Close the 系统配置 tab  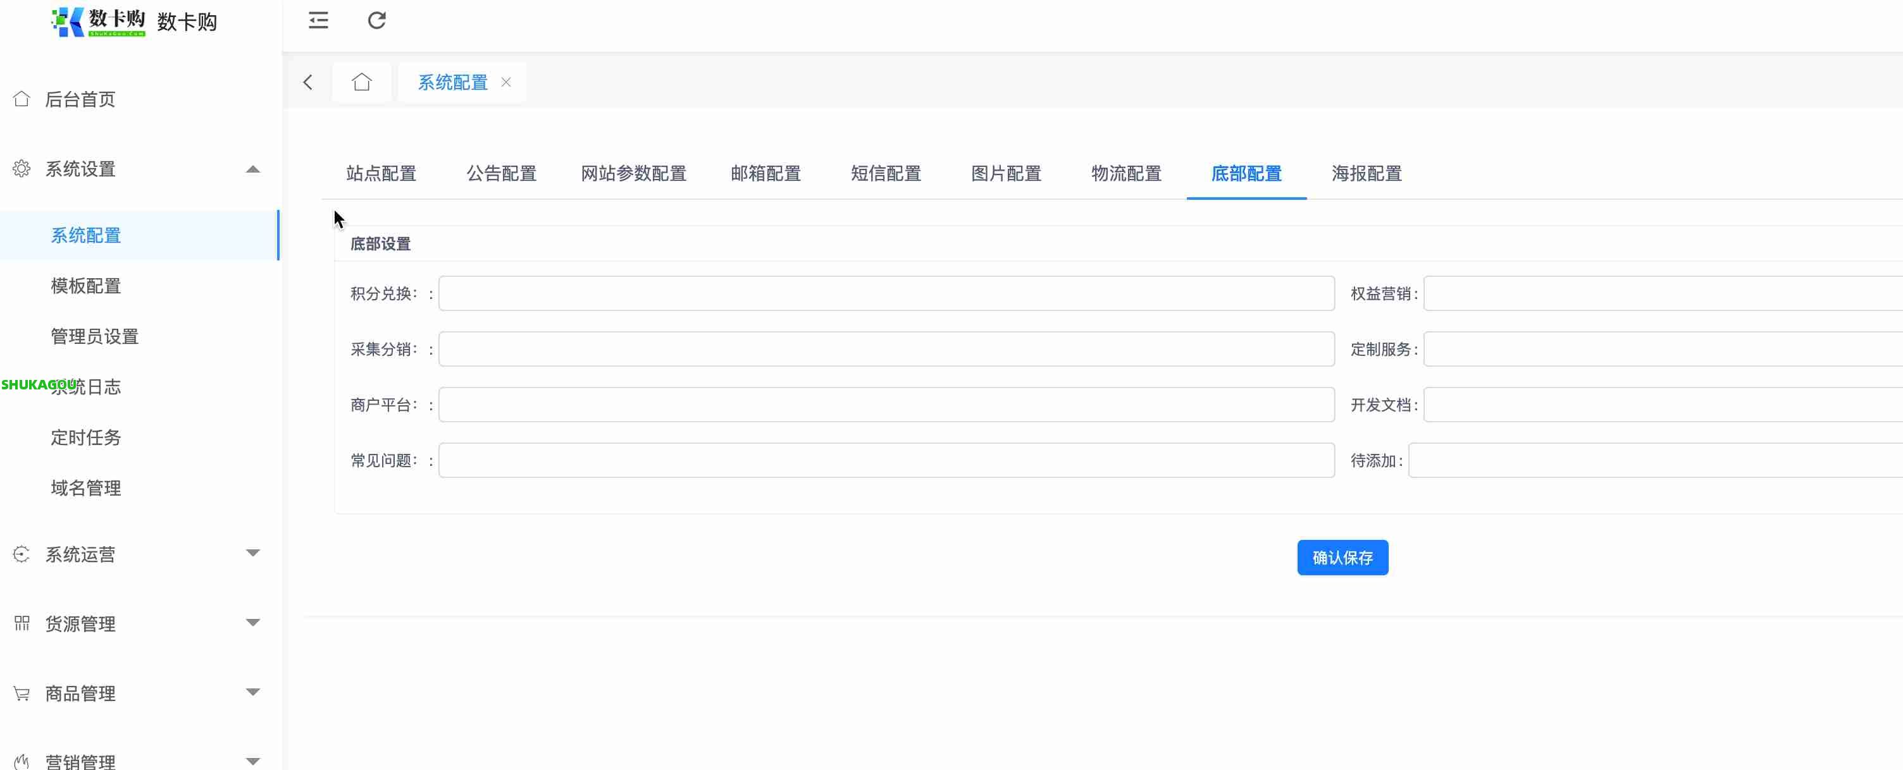tap(506, 82)
